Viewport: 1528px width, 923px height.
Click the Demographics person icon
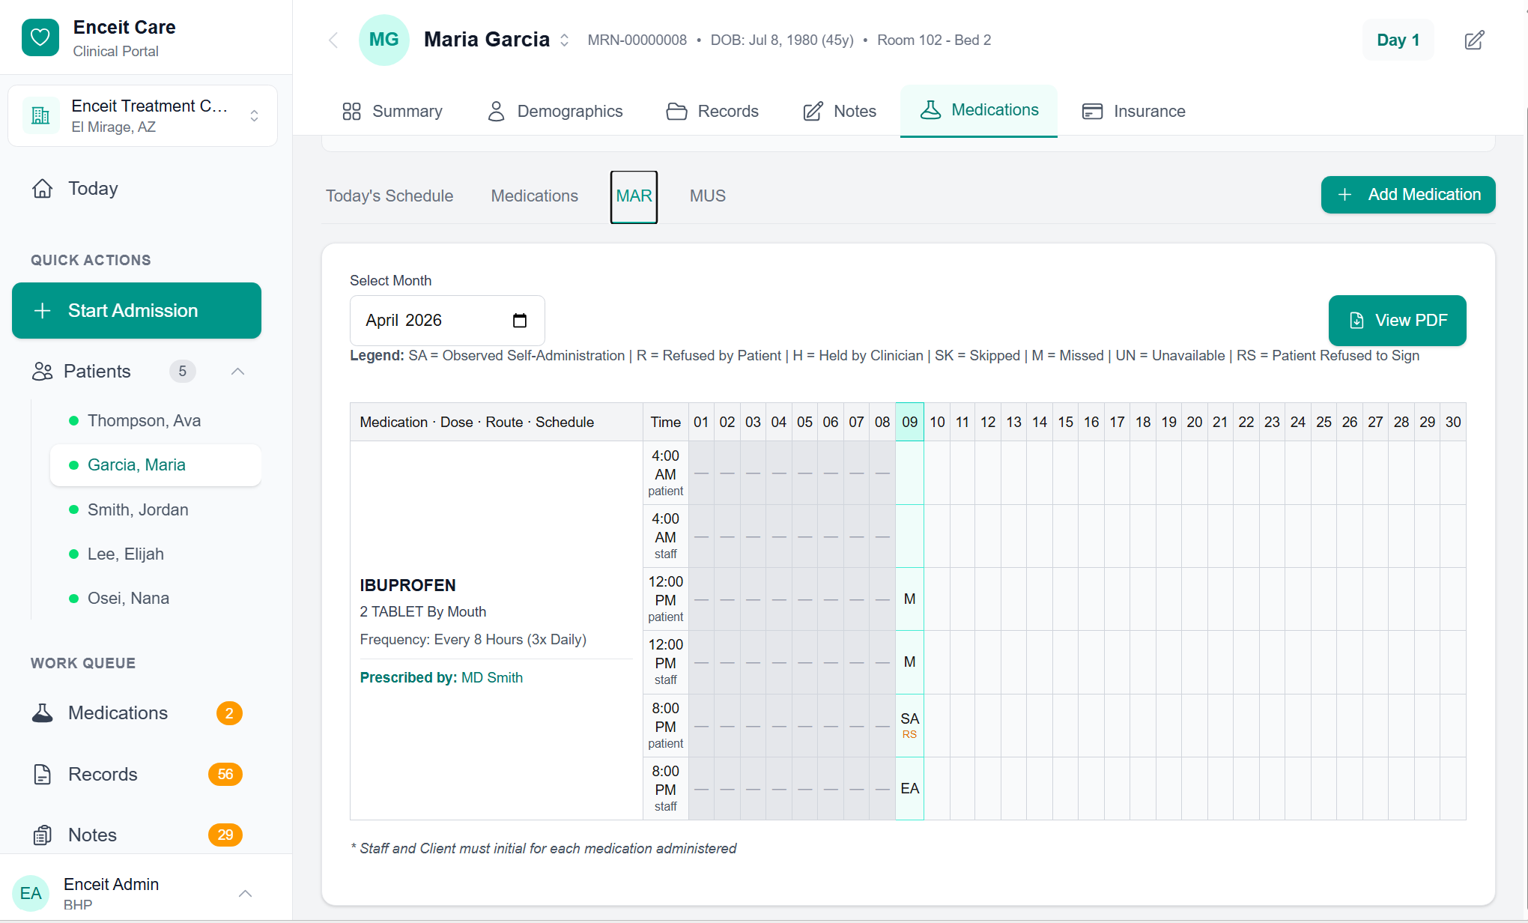point(496,111)
